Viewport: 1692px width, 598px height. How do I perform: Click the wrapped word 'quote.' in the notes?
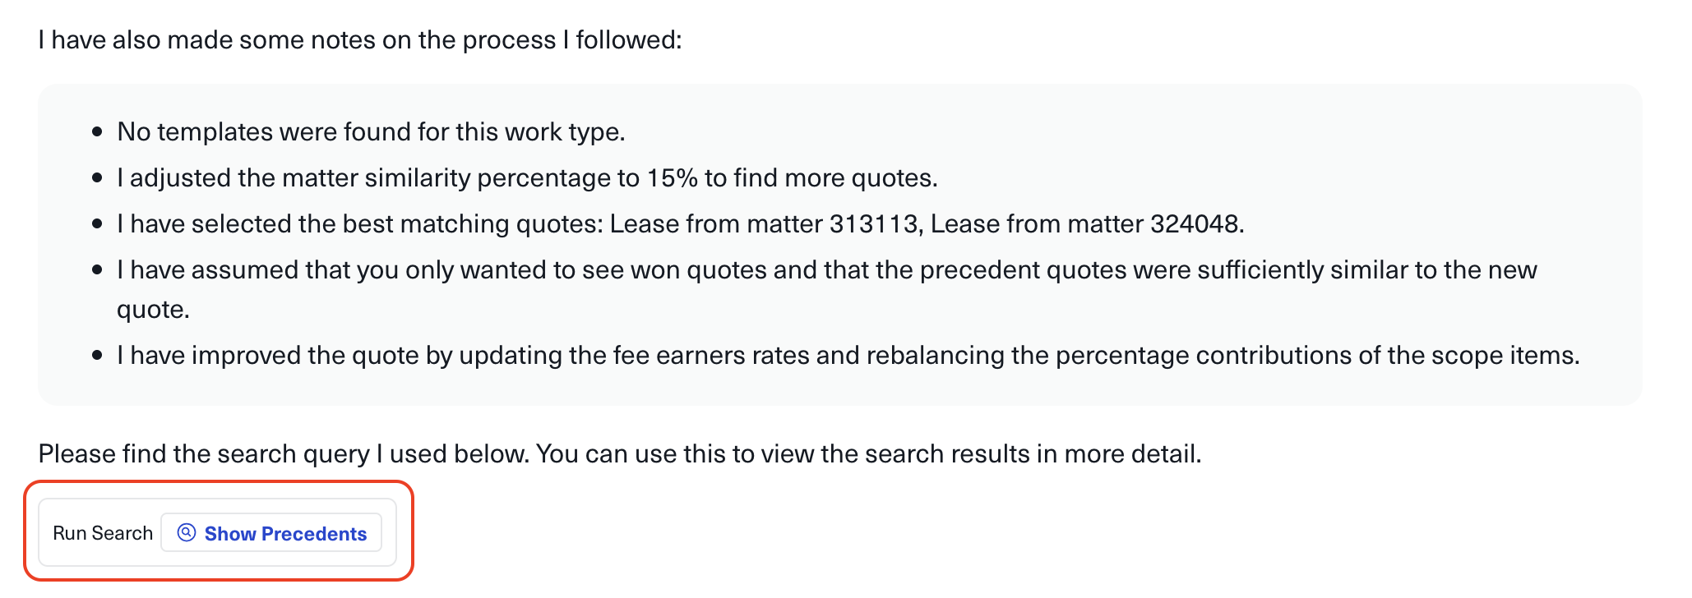[153, 309]
